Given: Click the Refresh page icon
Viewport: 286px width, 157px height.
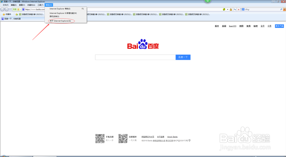Looking at the screenshot, I should coord(235,9).
